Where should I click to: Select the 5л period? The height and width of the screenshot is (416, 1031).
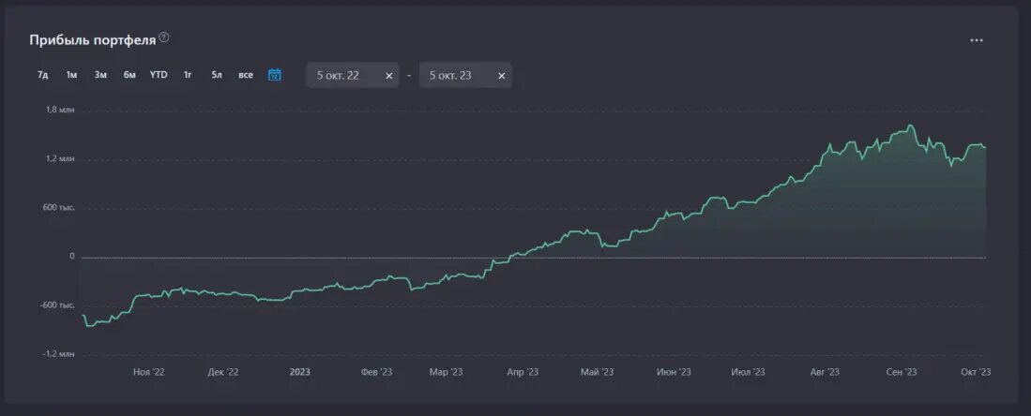[x=217, y=75]
